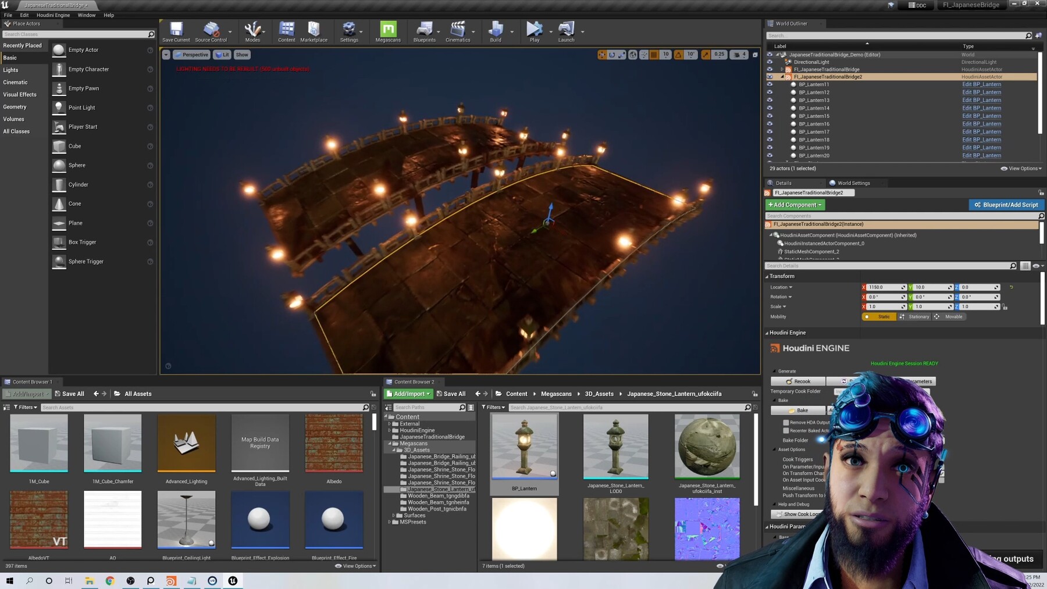
Task: Check the Recenter Baked Actors option
Action: (x=786, y=430)
